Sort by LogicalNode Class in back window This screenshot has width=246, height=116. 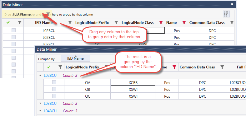pyautogui.click(x=138, y=23)
